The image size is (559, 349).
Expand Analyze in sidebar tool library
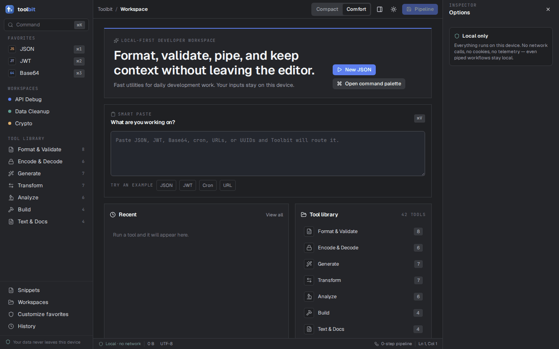click(46, 198)
